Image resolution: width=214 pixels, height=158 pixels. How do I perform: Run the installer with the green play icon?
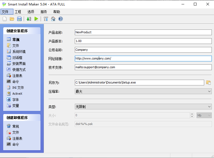36,19
